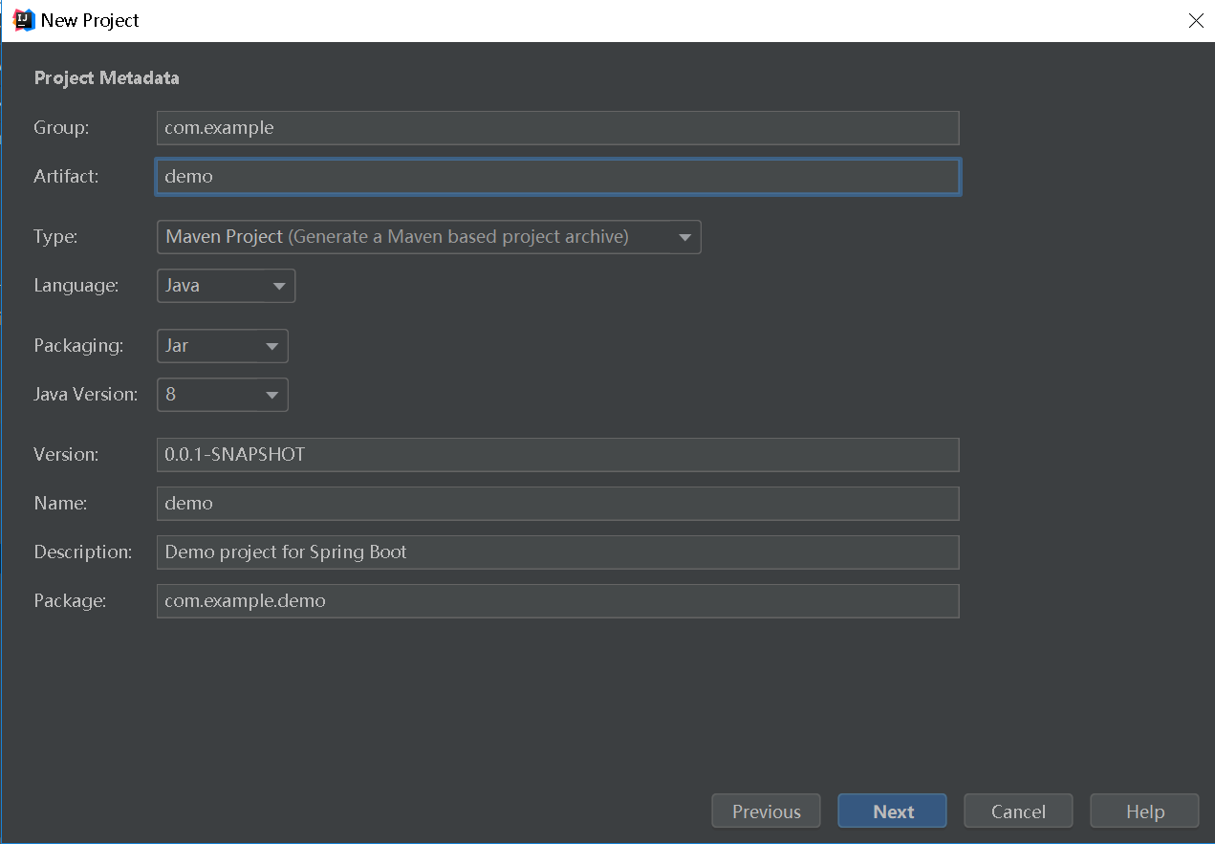Image resolution: width=1215 pixels, height=844 pixels.
Task: Cancel the new project wizard
Action: tap(1018, 812)
